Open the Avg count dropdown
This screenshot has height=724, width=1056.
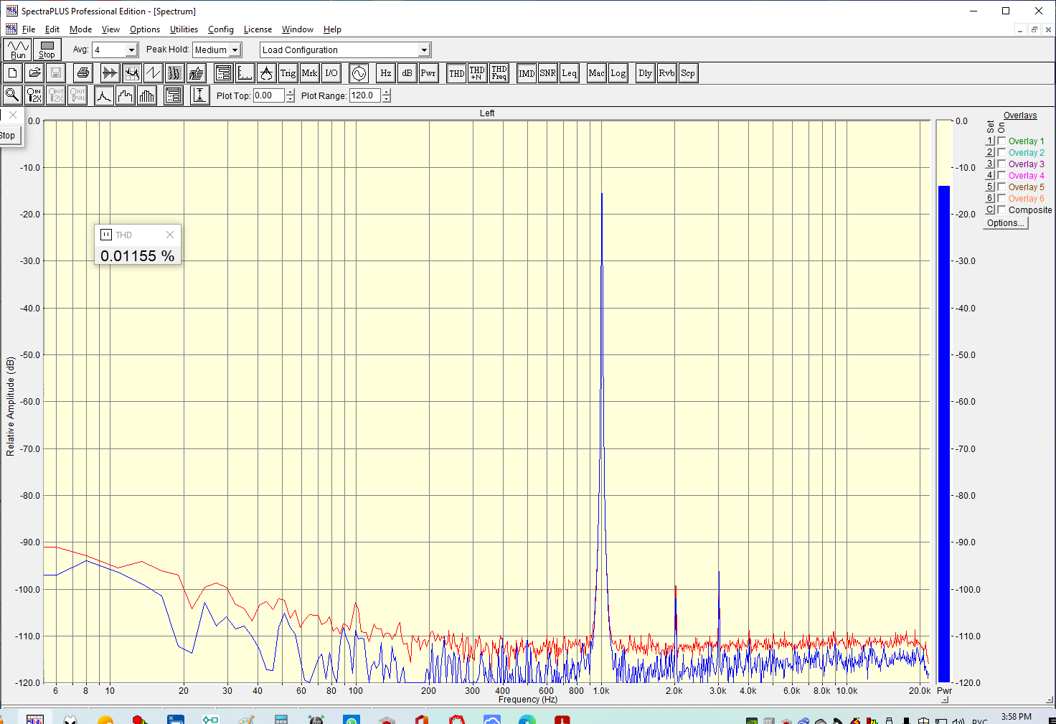(132, 50)
